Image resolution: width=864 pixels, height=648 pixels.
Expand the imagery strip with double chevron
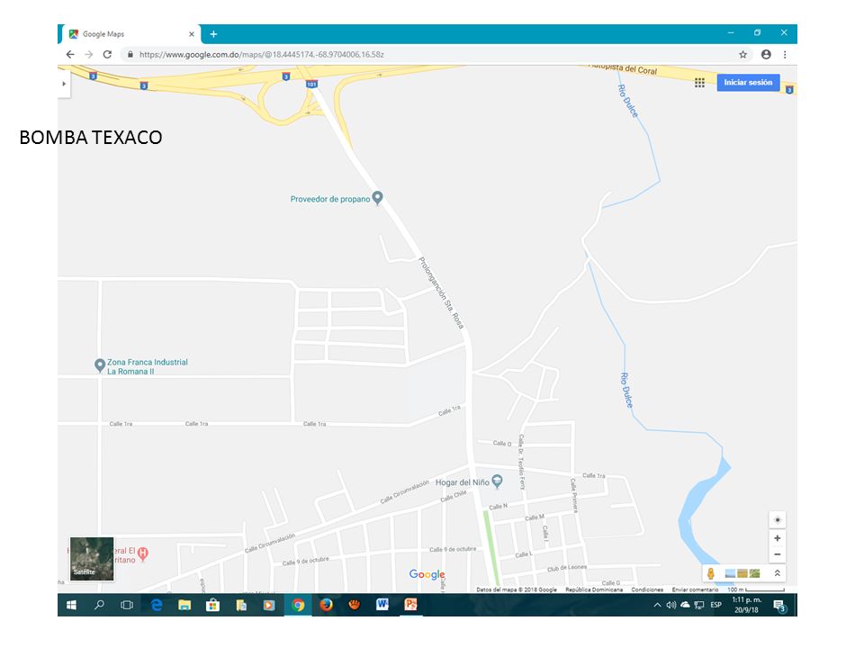tap(777, 573)
